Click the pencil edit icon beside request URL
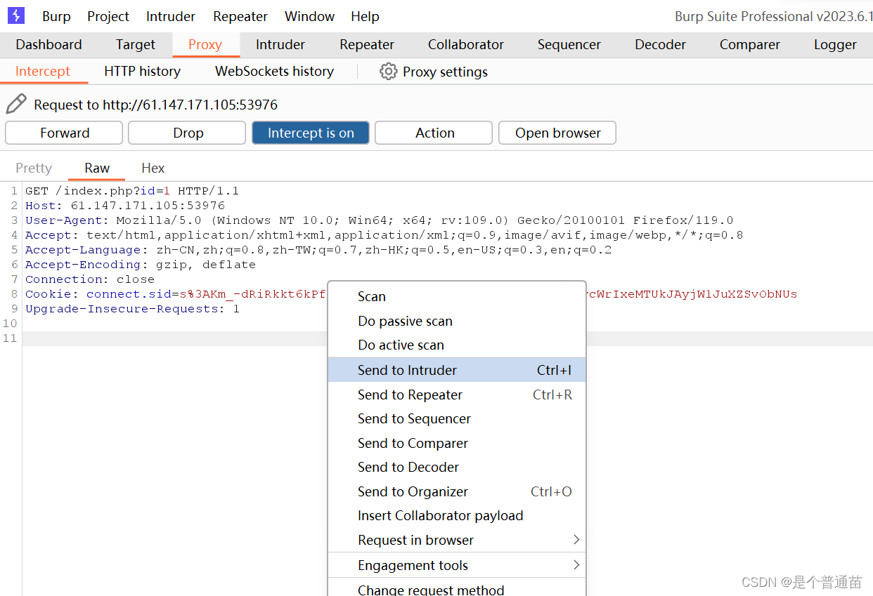This screenshot has height=596, width=873. pyautogui.click(x=16, y=104)
